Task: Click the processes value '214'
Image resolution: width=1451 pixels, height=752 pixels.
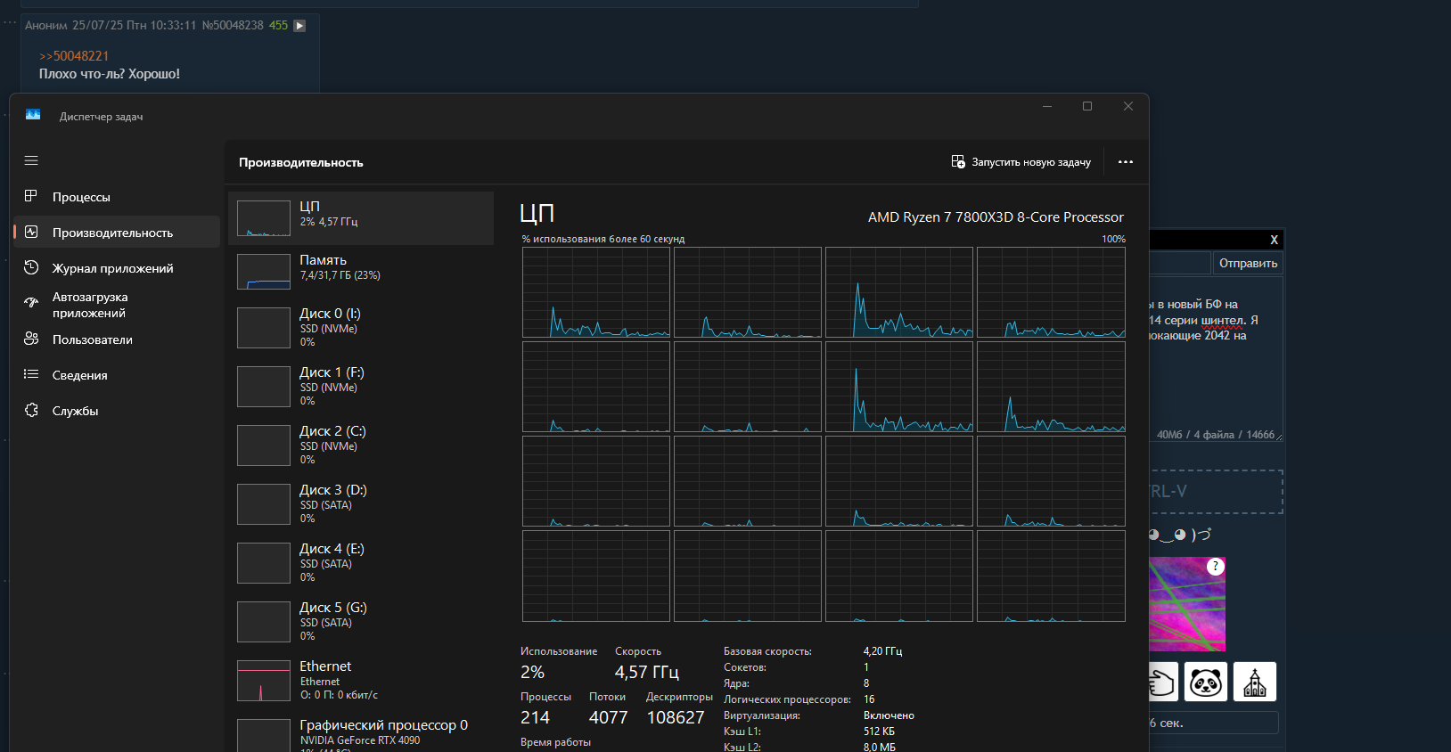Action: point(535,717)
